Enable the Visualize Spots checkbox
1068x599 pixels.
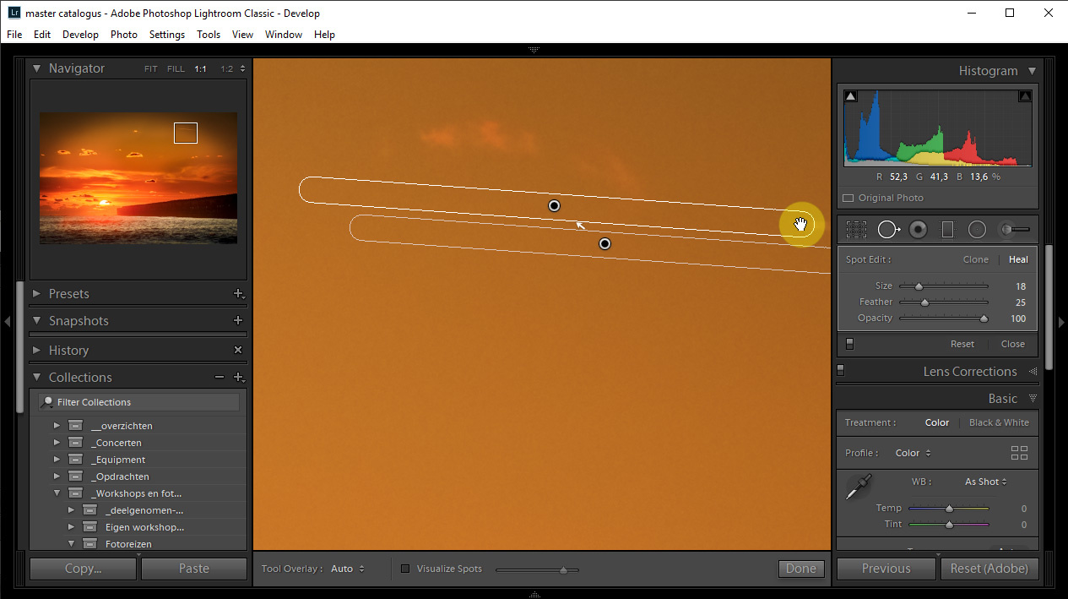(405, 569)
